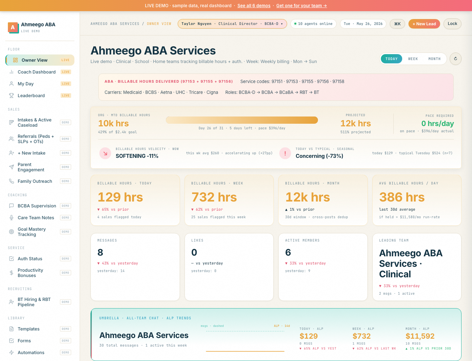Go to Leaderboard page
The height and width of the screenshot is (361, 472).
pos(40,96)
